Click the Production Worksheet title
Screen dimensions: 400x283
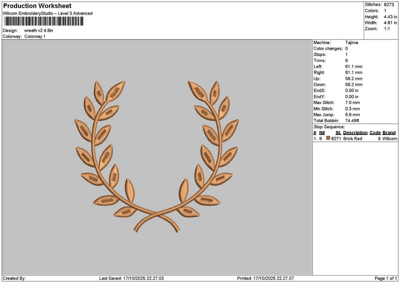pos(37,6)
